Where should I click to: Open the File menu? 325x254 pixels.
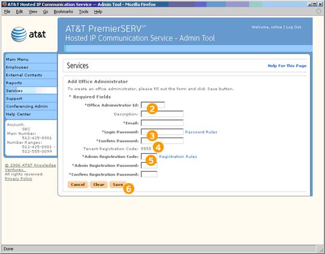pyautogui.click(x=7, y=12)
